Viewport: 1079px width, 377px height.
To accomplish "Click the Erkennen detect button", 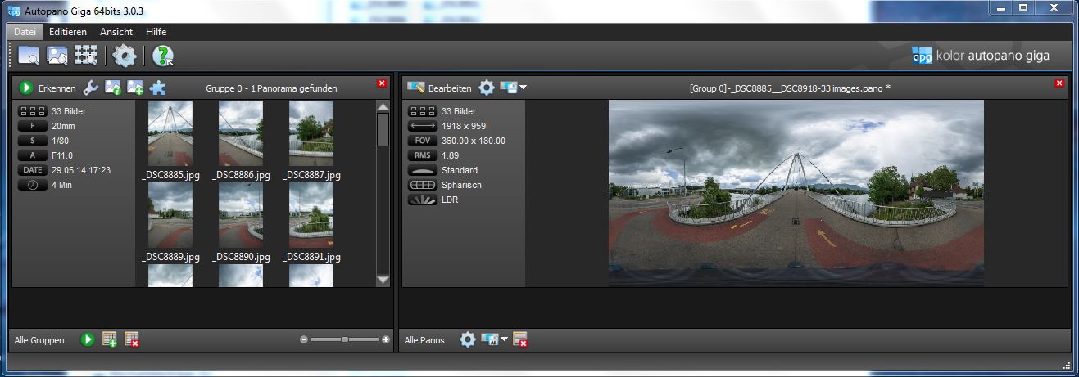I will (x=48, y=88).
